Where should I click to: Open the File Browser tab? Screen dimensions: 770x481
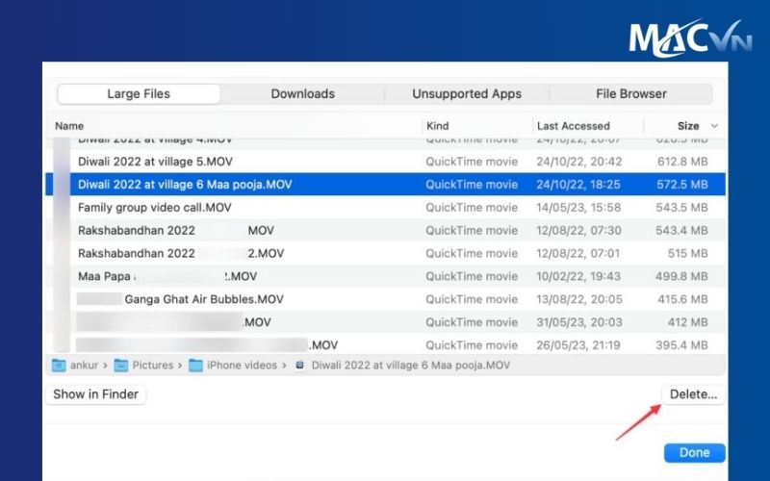point(631,93)
